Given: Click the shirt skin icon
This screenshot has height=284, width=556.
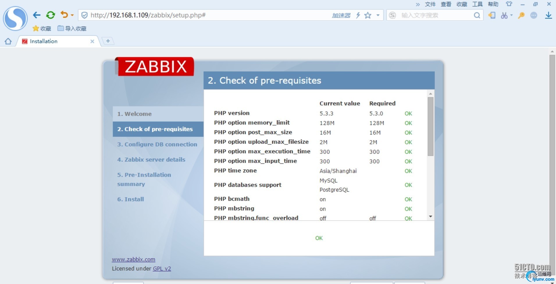Looking at the screenshot, I should 509,4.
